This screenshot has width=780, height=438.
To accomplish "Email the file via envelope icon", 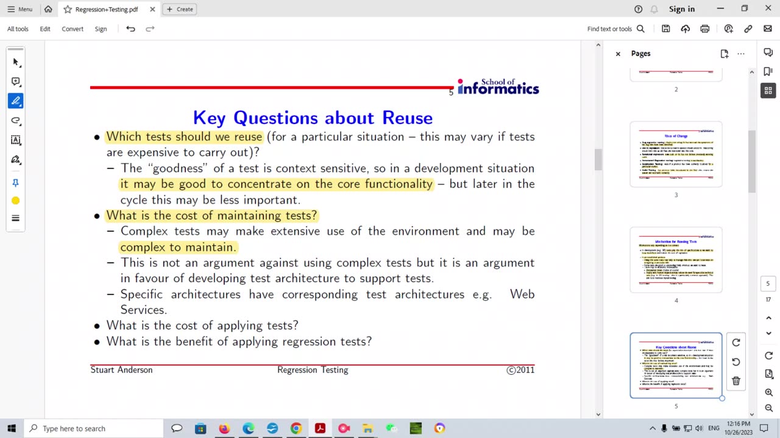I will point(768,29).
